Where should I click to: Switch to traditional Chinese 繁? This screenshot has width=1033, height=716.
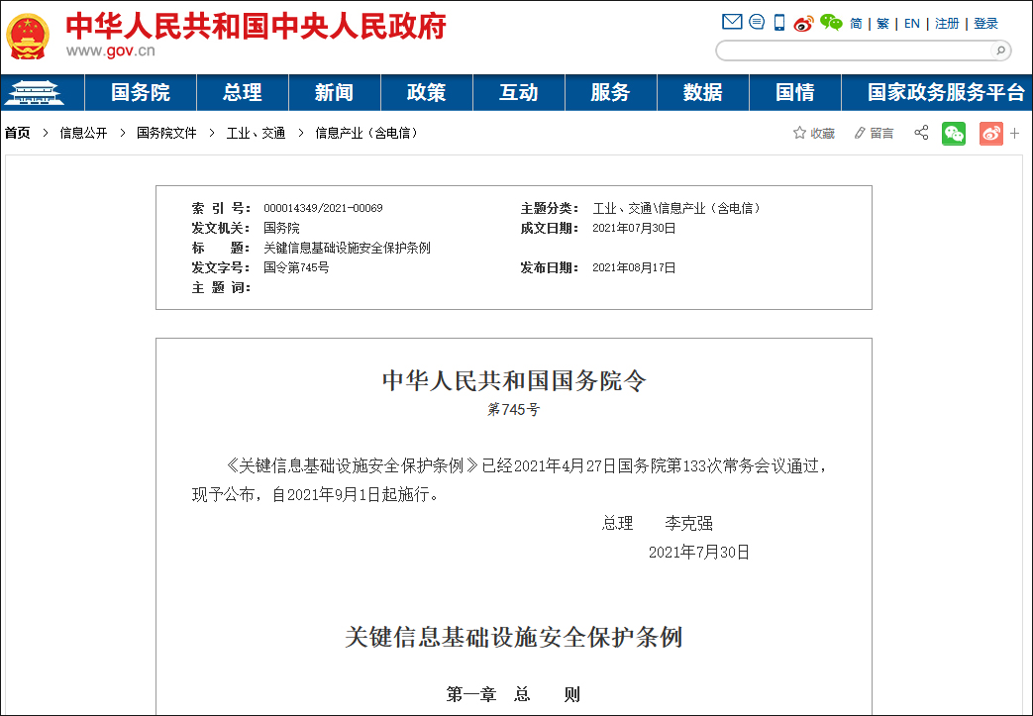click(x=882, y=24)
